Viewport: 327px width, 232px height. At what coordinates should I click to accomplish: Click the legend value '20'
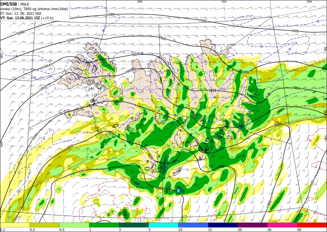[x=240, y=230]
